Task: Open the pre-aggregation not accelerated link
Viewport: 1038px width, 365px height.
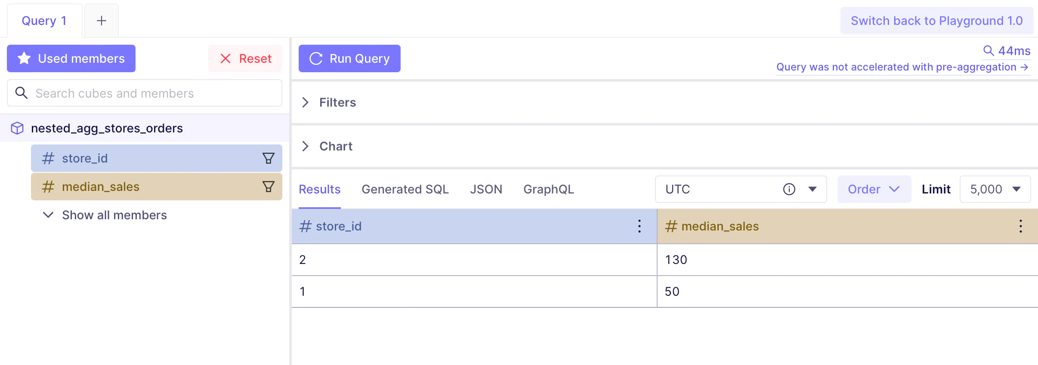Action: click(902, 67)
